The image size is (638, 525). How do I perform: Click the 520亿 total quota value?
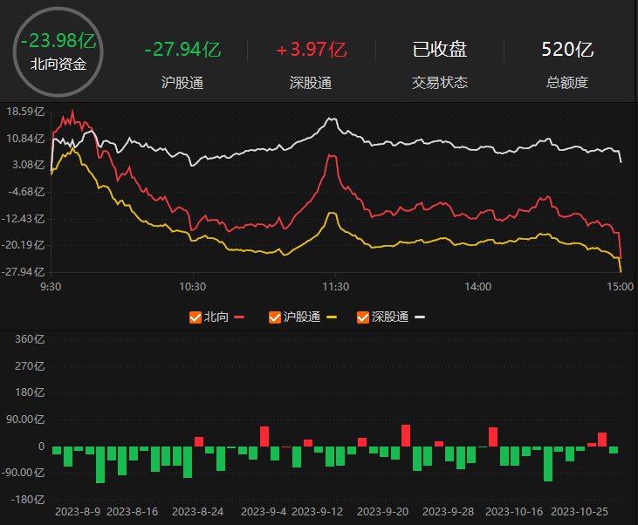[x=567, y=50]
